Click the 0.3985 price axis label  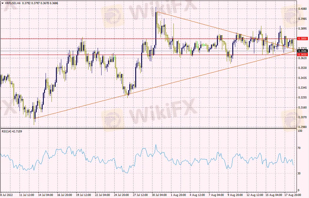tap(302, 19)
